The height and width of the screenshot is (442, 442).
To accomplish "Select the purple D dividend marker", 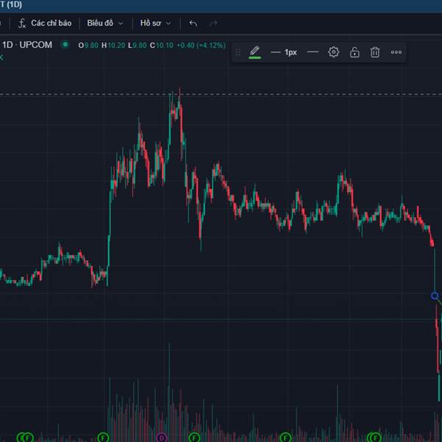I will pyautogui.click(x=161, y=438).
